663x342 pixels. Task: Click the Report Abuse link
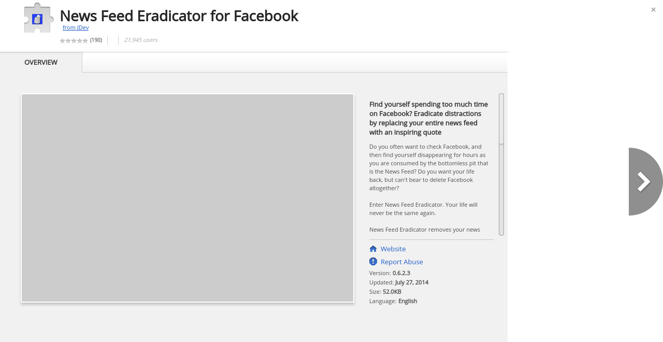pyautogui.click(x=401, y=262)
